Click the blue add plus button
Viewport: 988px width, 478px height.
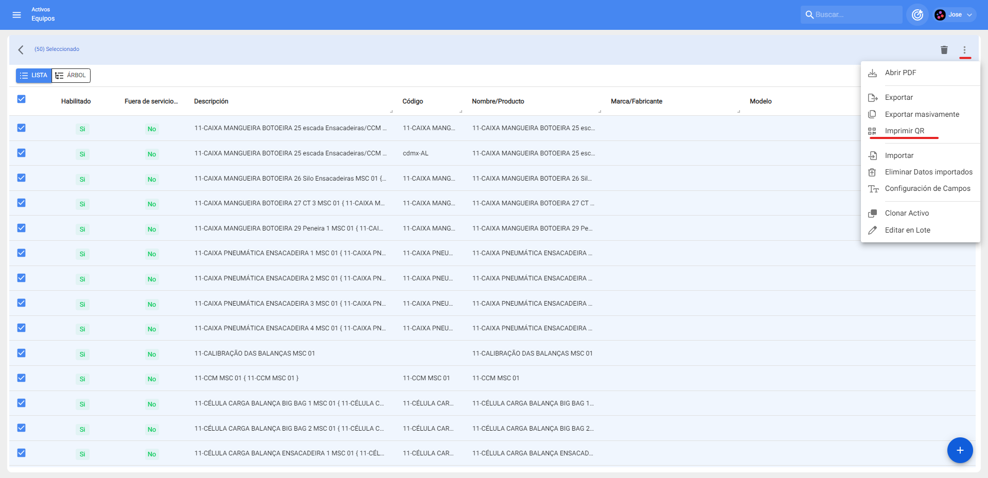(x=960, y=450)
